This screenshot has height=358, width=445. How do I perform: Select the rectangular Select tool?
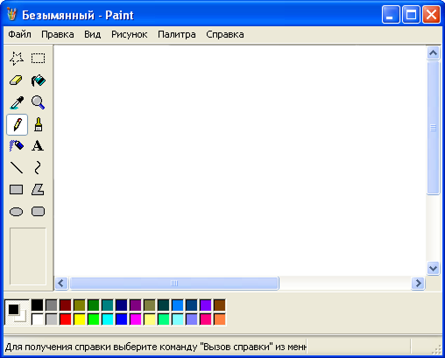[x=39, y=59]
